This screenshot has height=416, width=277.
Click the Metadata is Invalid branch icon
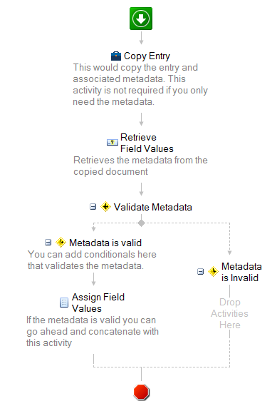pos(213,271)
